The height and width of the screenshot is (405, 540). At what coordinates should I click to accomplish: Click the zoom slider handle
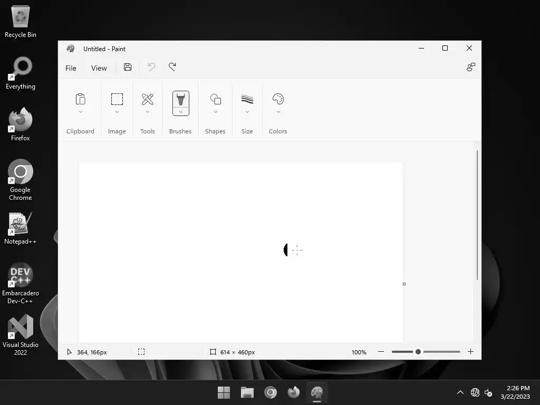tap(418, 352)
